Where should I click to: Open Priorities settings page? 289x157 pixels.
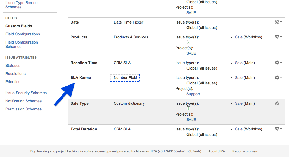coord(13,82)
